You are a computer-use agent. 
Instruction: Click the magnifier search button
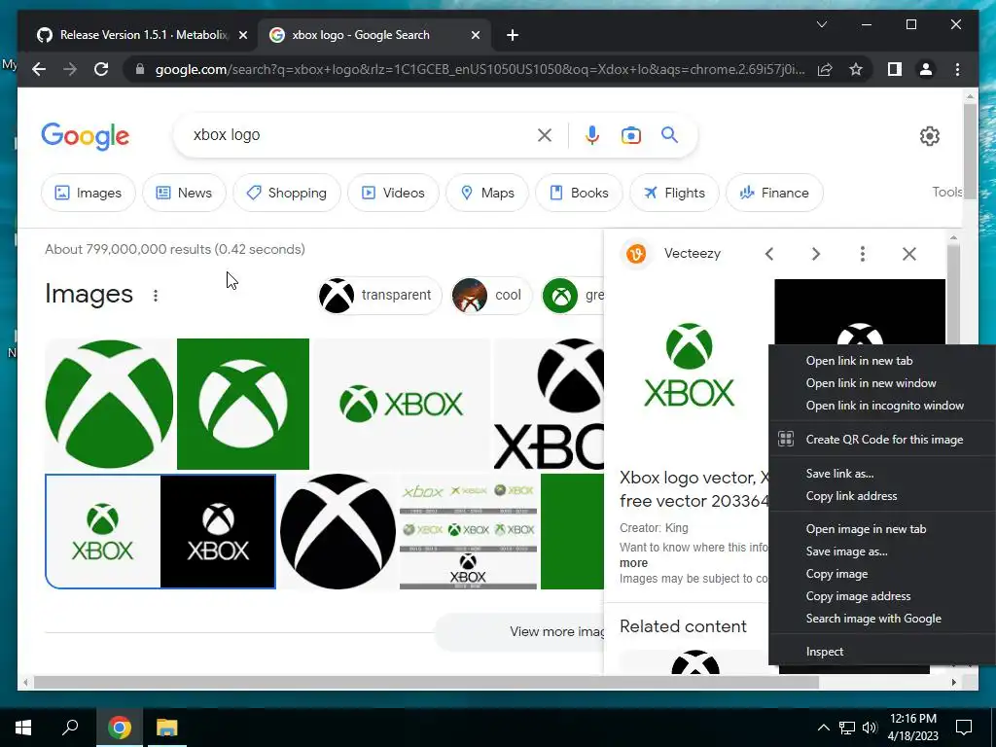coord(669,134)
